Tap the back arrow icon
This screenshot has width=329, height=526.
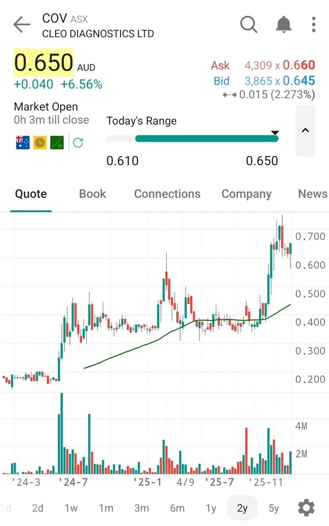21,25
